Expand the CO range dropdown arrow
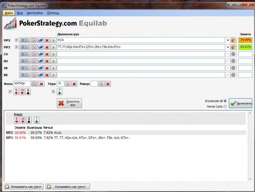The image size is (255, 192). click(x=228, y=54)
